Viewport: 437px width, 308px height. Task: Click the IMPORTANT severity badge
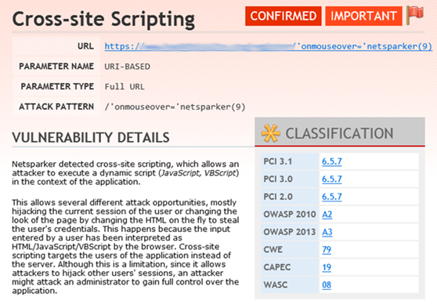(363, 16)
